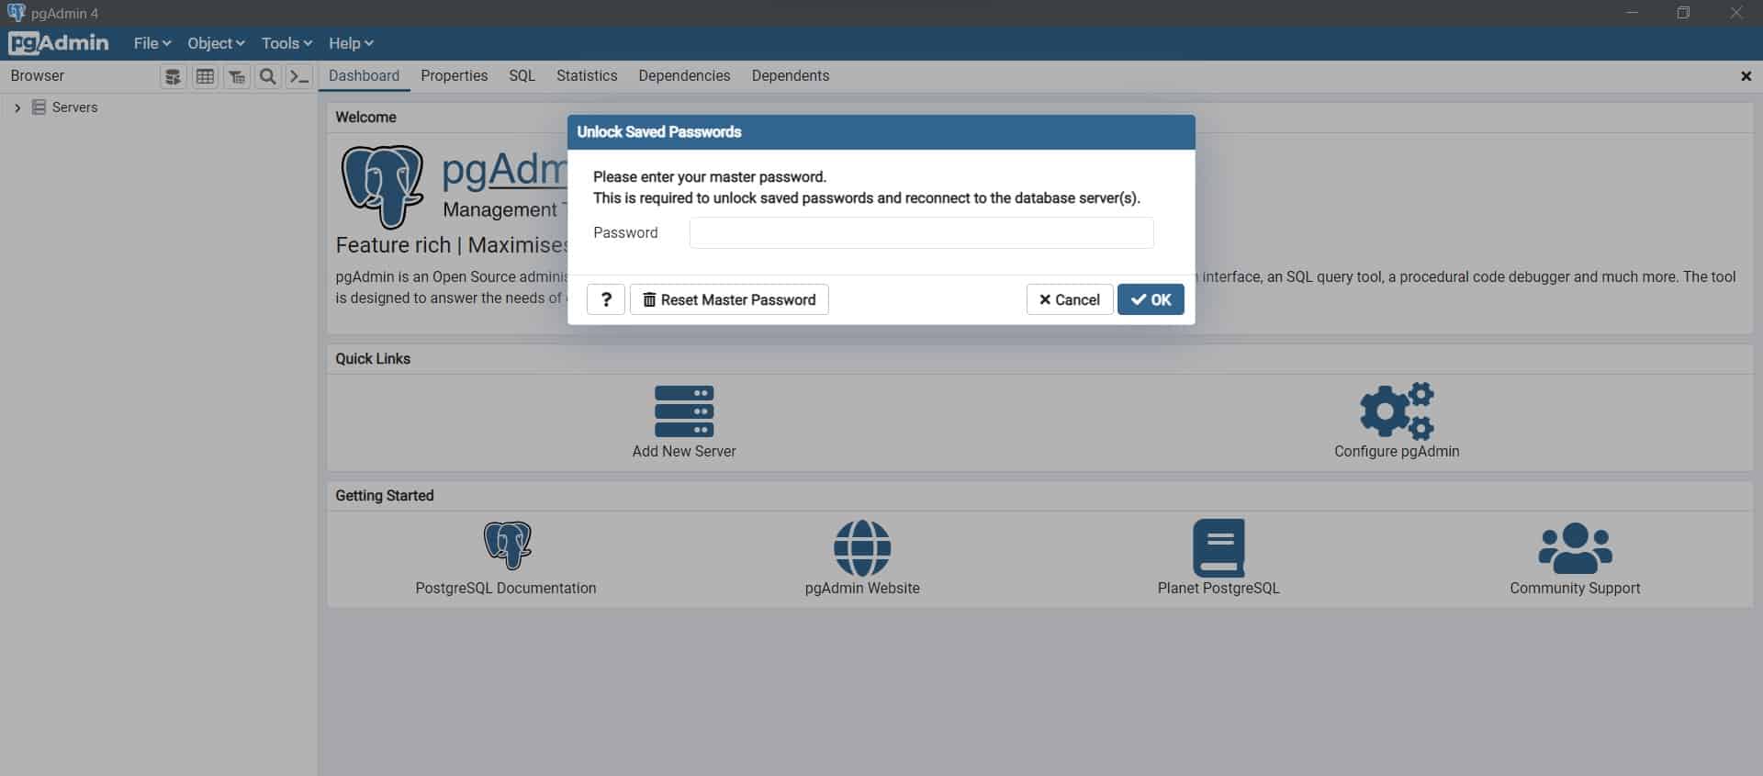Image resolution: width=1763 pixels, height=776 pixels.
Task: Cancel the Unlock Saved Passwords dialog
Action: (x=1070, y=299)
